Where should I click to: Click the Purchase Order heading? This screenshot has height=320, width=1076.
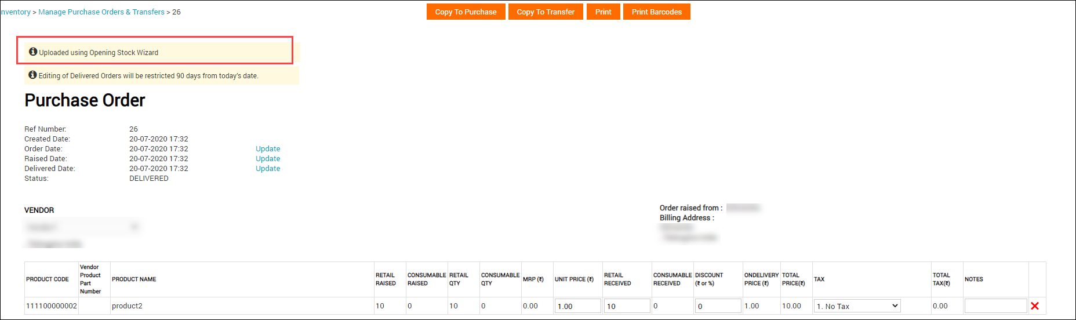[x=85, y=100]
